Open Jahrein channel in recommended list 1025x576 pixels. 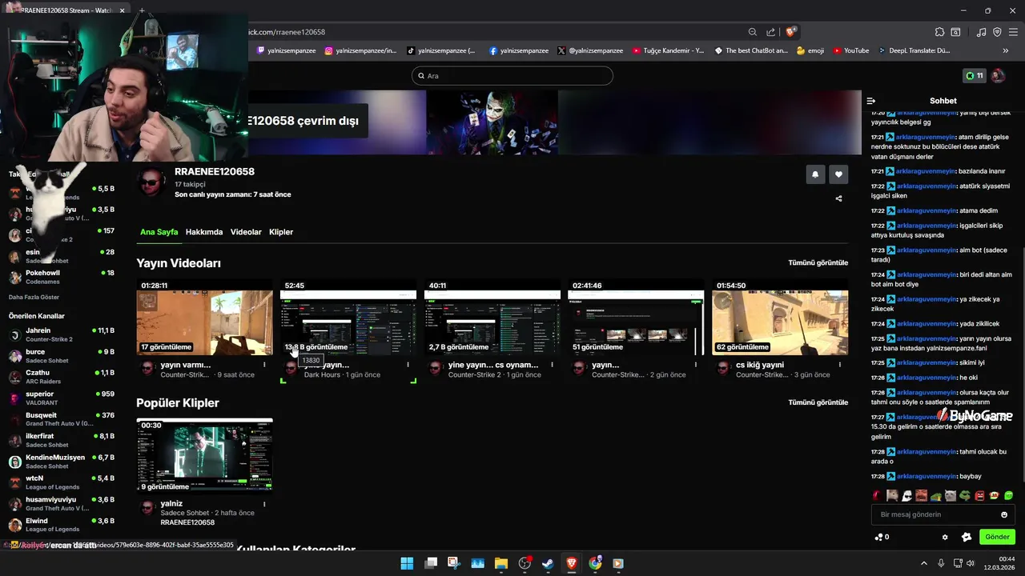62,334
